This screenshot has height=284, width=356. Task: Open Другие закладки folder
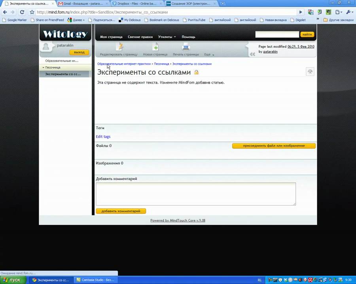[x=338, y=20]
